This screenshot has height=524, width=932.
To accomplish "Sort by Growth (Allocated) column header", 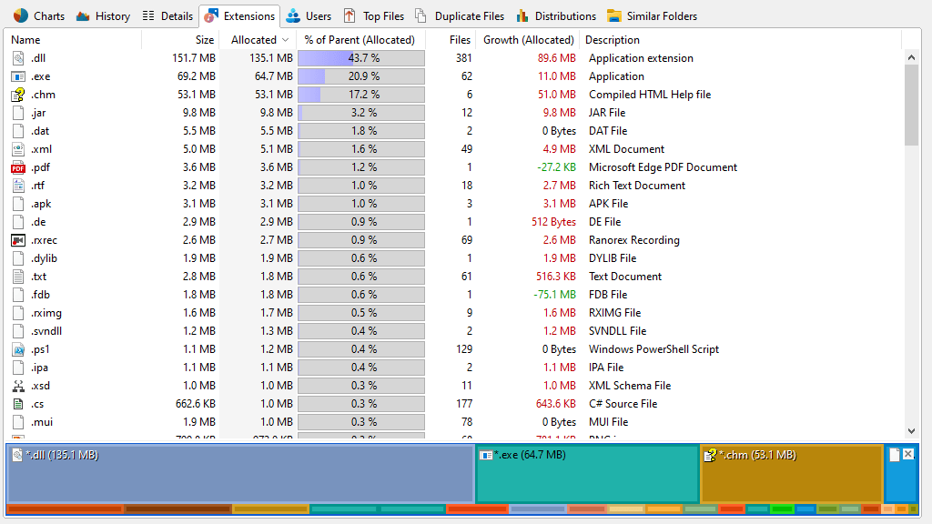I will 529,40.
